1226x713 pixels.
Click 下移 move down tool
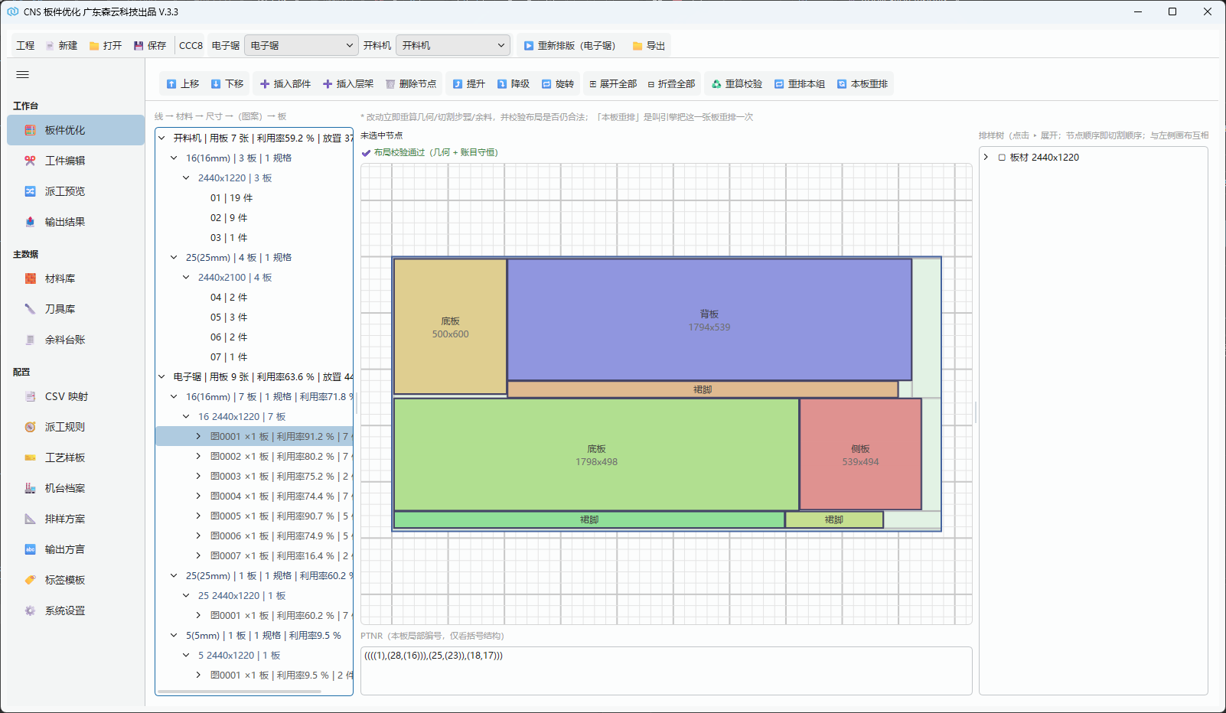227,84
